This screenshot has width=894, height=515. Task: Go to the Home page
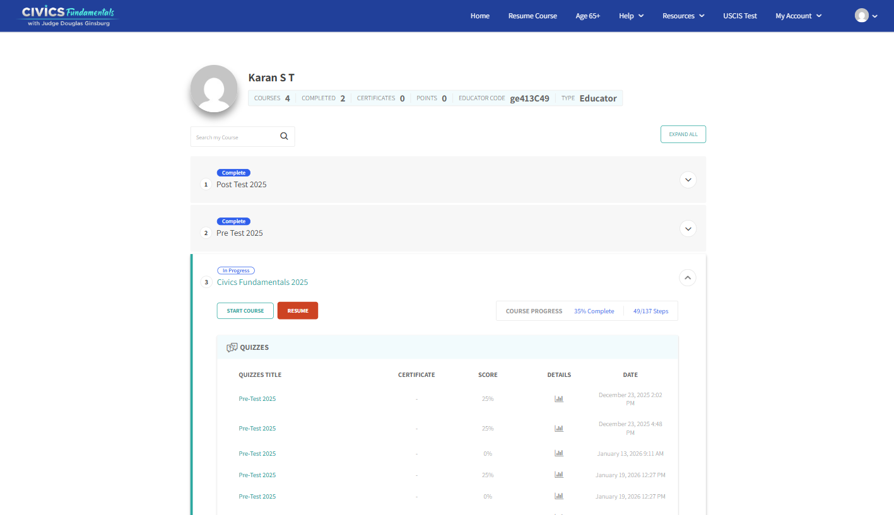pos(479,16)
